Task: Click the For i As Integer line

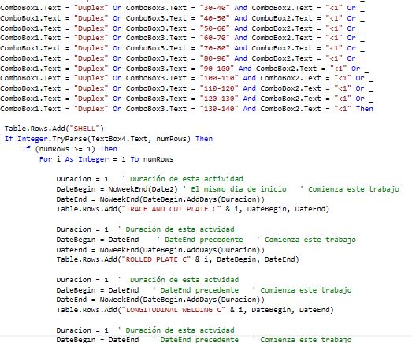Action: [x=106, y=159]
